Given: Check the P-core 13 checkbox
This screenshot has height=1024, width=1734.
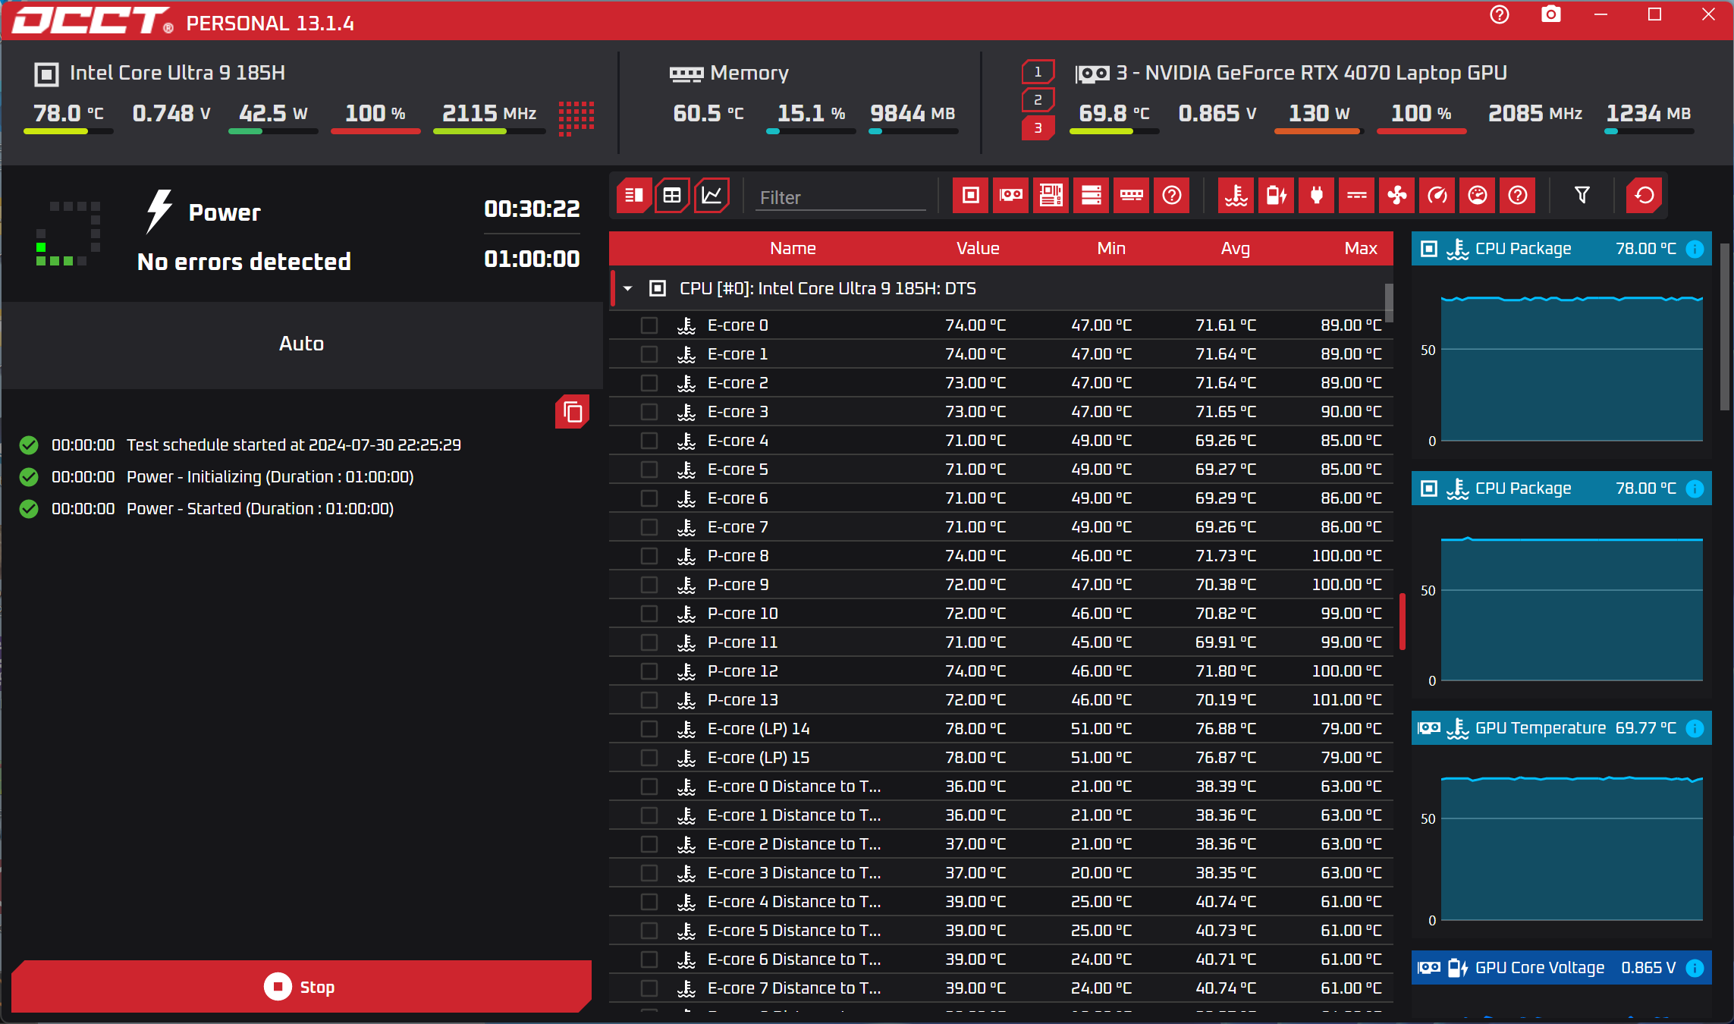Looking at the screenshot, I should coord(649,700).
